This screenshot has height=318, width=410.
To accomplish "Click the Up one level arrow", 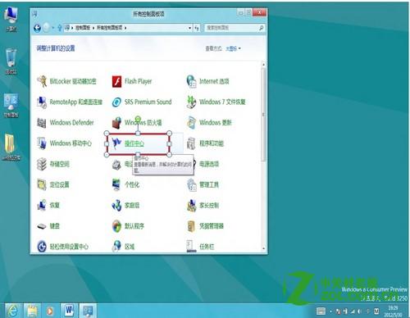I will (59, 28).
